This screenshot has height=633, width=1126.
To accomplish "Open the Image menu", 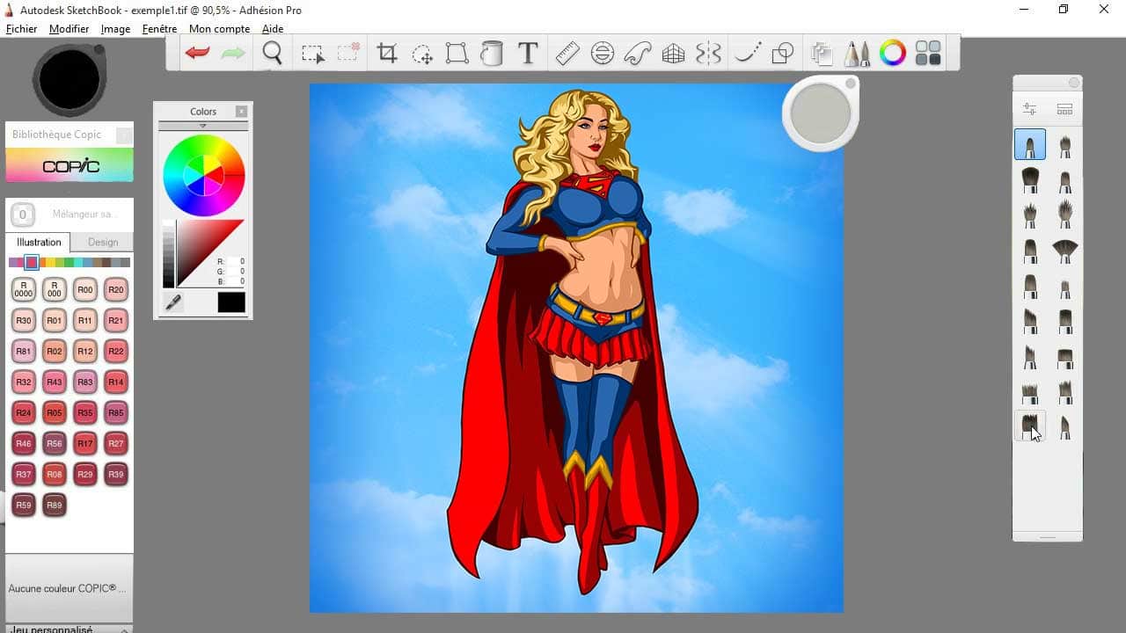I will (115, 29).
